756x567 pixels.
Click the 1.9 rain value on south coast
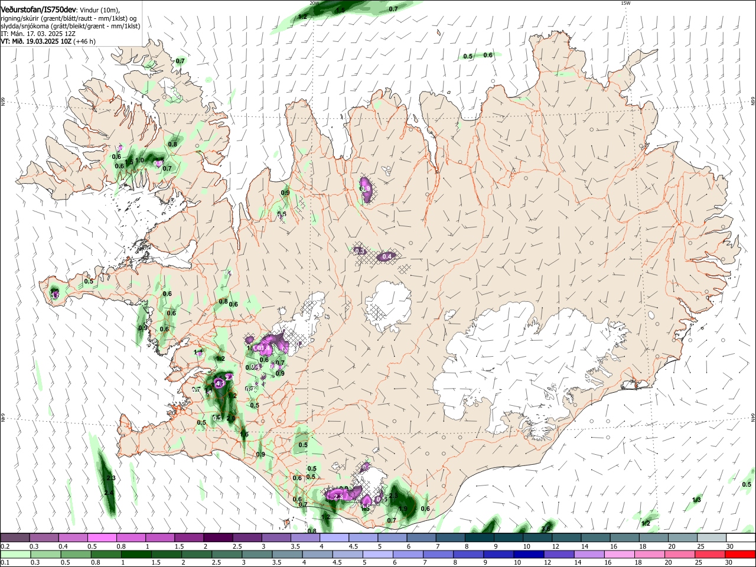tap(403, 509)
